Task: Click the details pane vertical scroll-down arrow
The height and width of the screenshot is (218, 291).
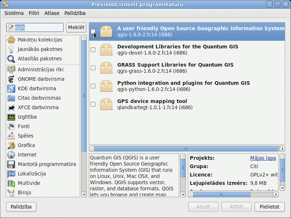Action: click(x=282, y=188)
